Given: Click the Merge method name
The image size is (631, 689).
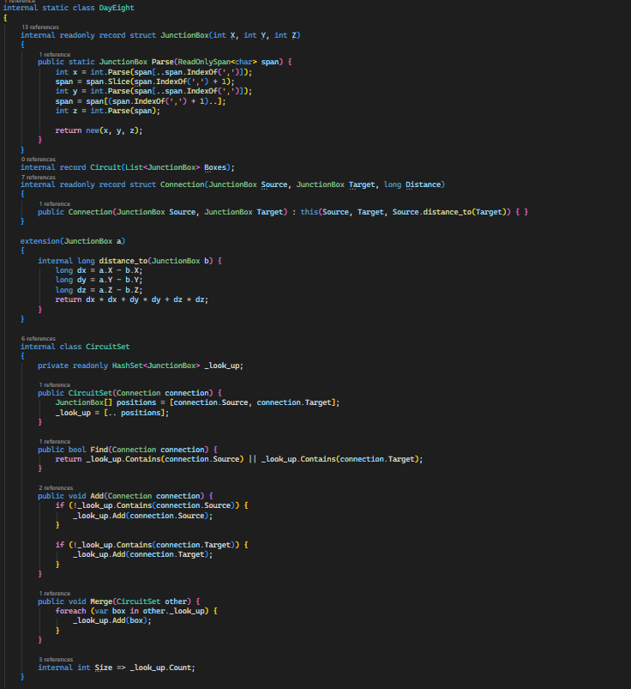Looking at the screenshot, I should [101, 601].
